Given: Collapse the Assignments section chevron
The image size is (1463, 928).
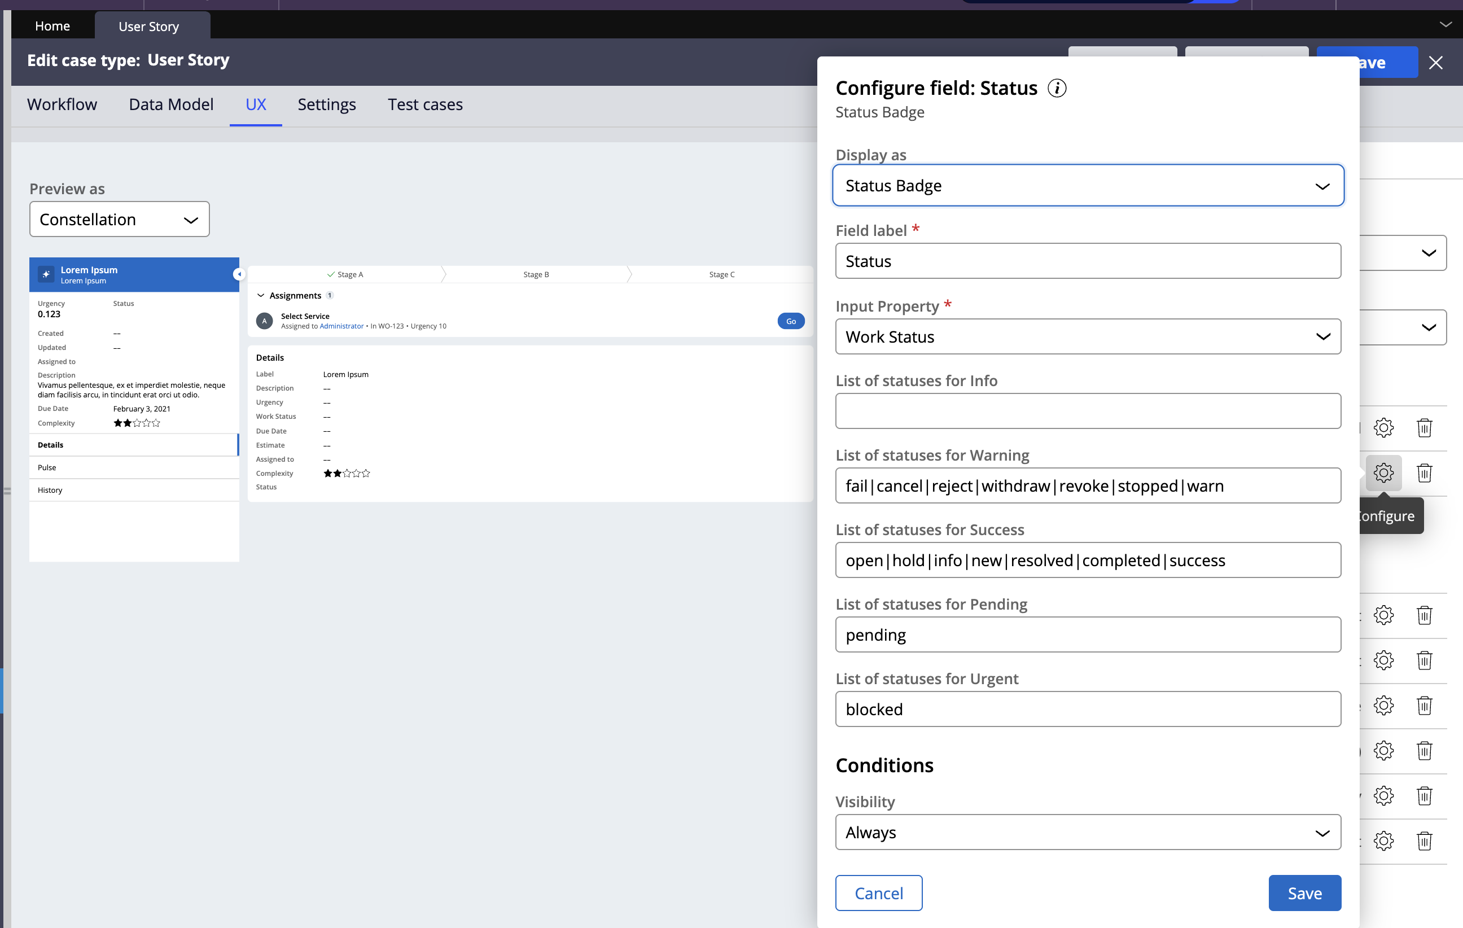Looking at the screenshot, I should click(261, 295).
